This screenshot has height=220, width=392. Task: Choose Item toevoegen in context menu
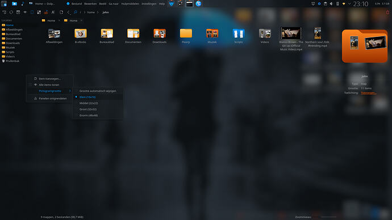50,79
